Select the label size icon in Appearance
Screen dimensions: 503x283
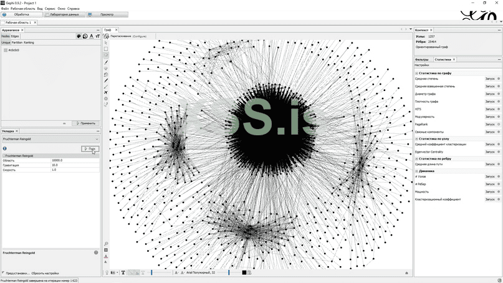pos(97,36)
